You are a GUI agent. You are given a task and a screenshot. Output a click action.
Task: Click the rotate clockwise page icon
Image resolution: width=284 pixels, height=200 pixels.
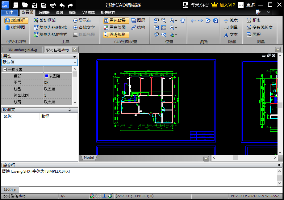click(x=215, y=21)
